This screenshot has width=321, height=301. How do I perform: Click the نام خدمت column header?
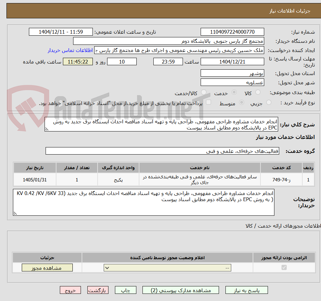pyautogui.click(x=200, y=168)
